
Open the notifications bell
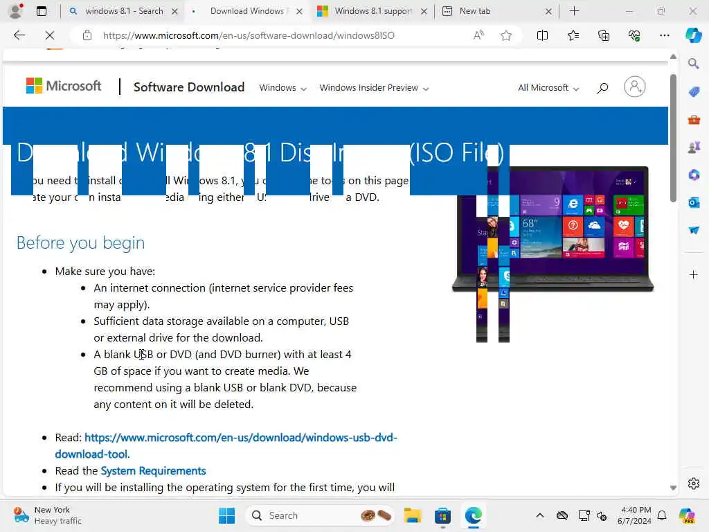click(662, 515)
